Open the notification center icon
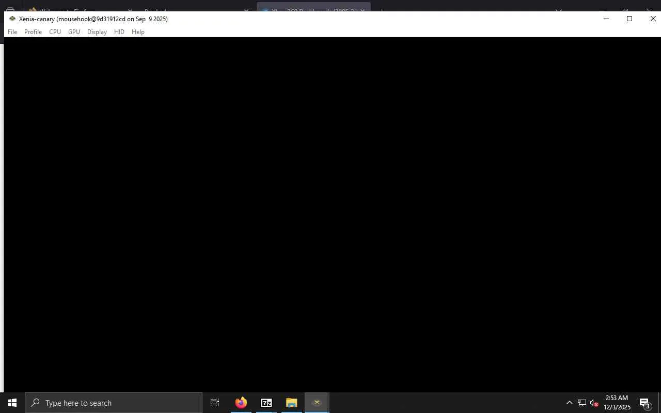The image size is (661, 413). click(x=644, y=403)
